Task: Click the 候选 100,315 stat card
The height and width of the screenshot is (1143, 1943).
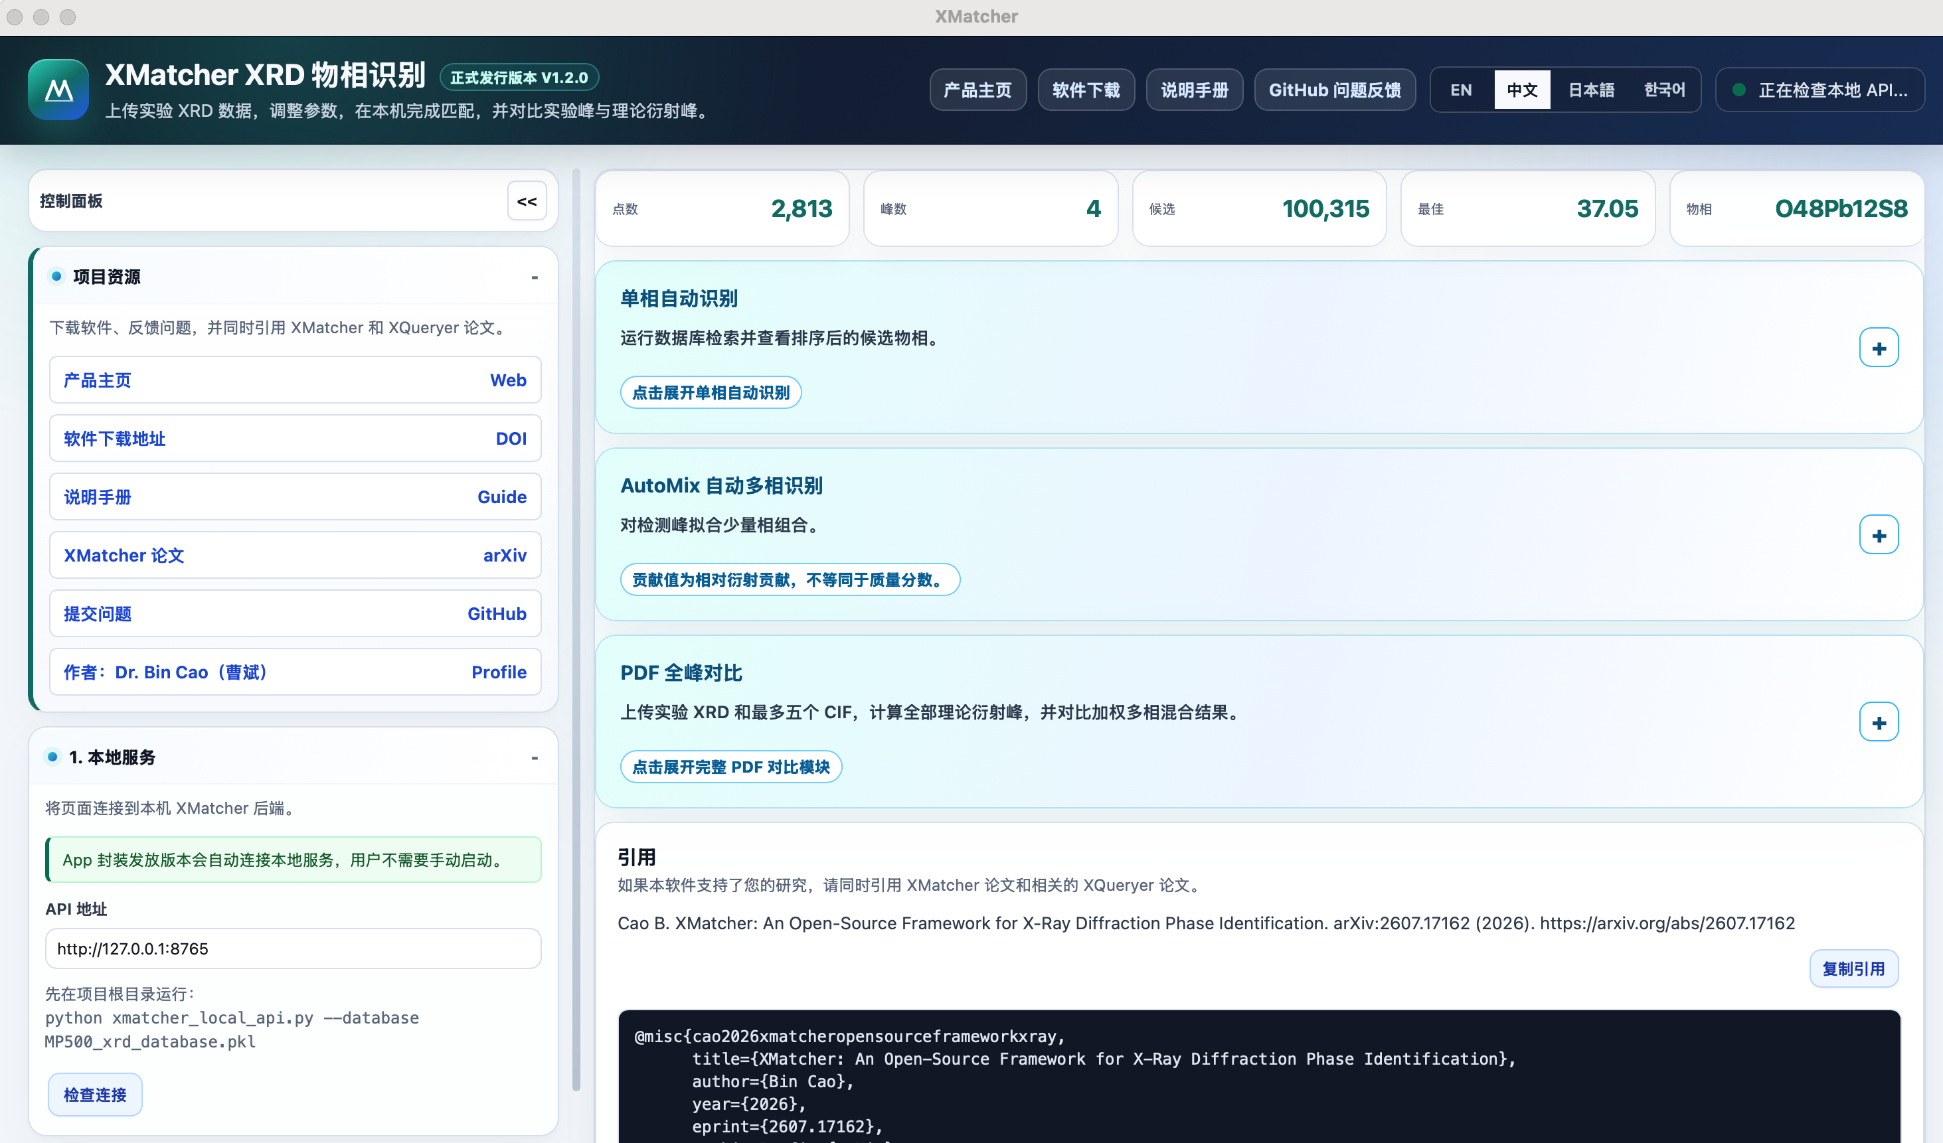Action: pyautogui.click(x=1258, y=209)
